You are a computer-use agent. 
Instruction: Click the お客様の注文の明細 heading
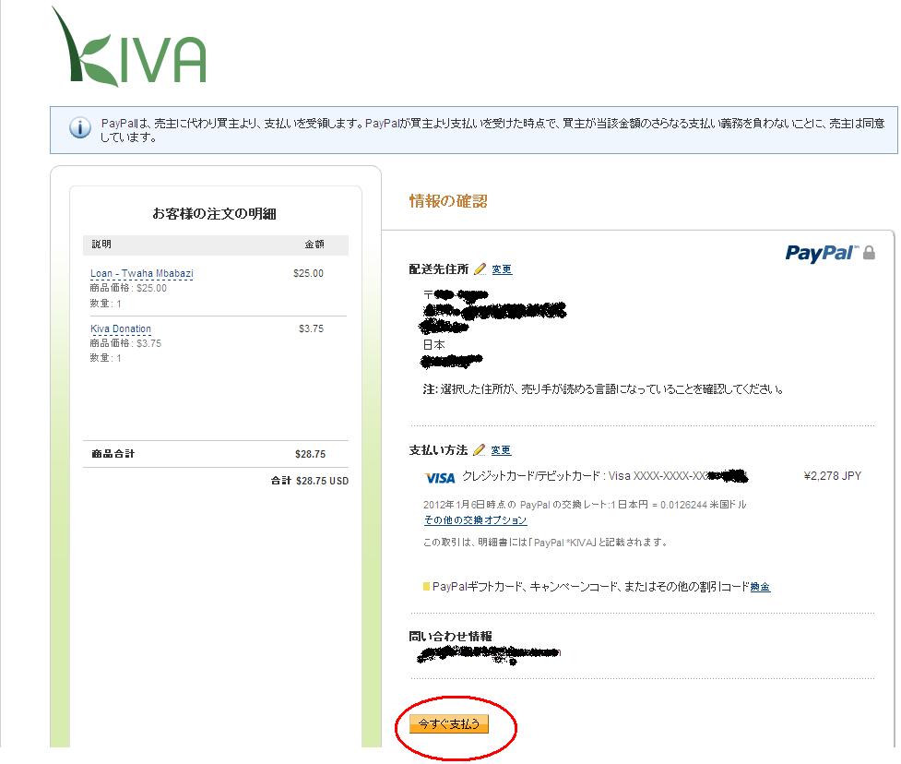click(x=214, y=214)
